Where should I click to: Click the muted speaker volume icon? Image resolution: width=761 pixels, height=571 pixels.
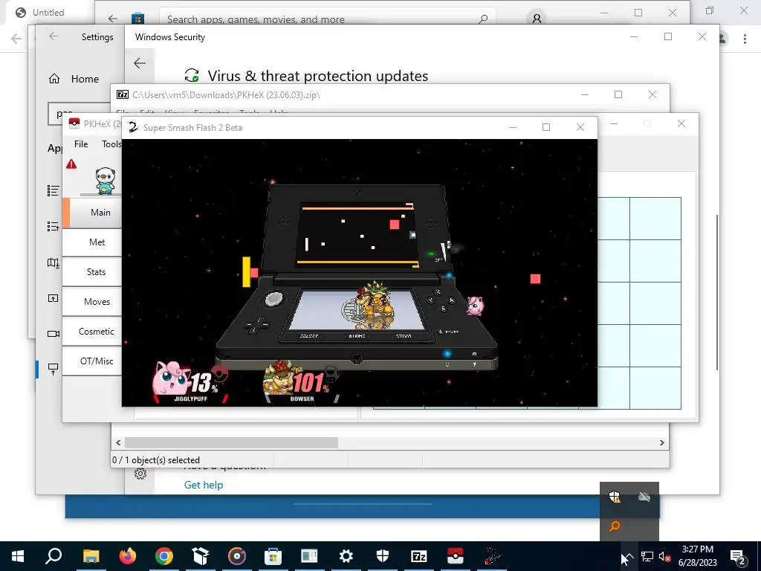pyautogui.click(x=665, y=556)
